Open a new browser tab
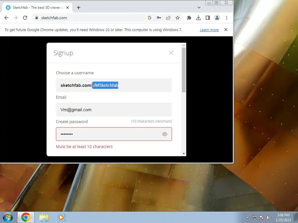Screen dimensions: 298x223 pyautogui.click(x=79, y=8)
